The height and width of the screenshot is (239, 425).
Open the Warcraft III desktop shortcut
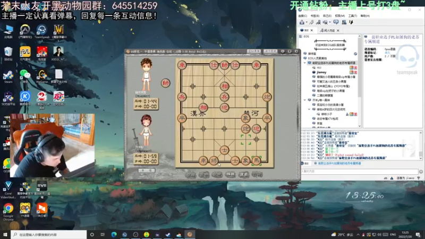coord(58,32)
